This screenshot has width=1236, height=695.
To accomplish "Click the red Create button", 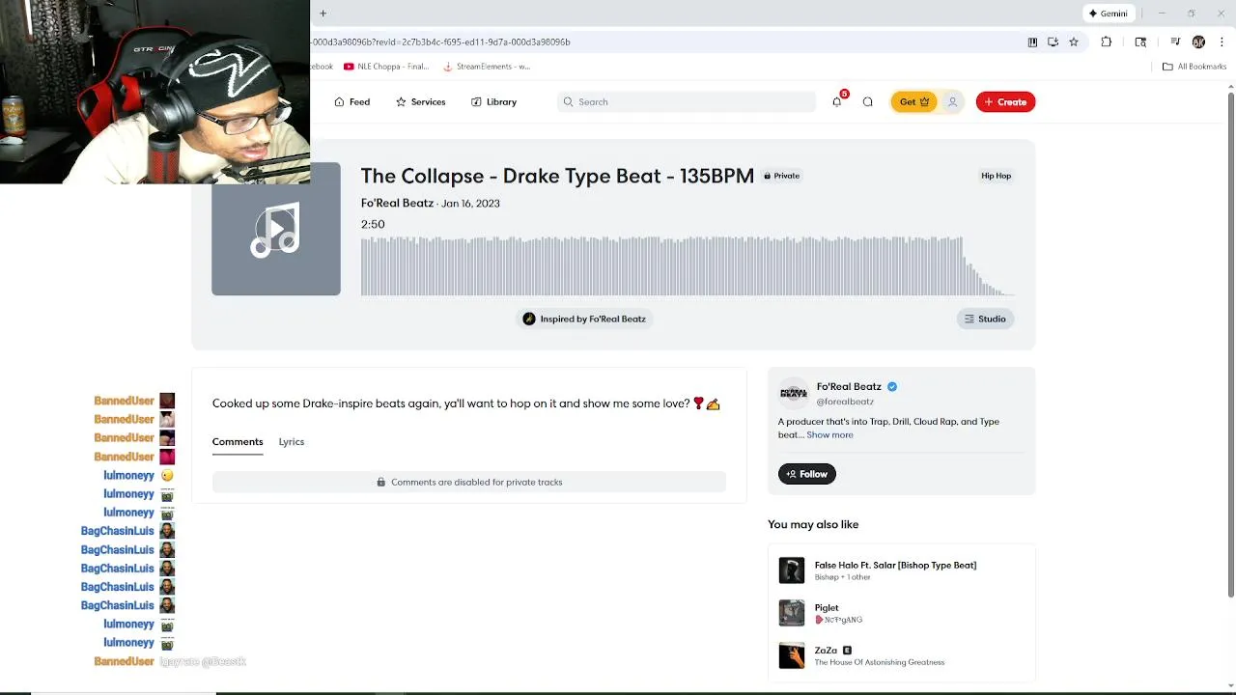I will [x=1005, y=101].
